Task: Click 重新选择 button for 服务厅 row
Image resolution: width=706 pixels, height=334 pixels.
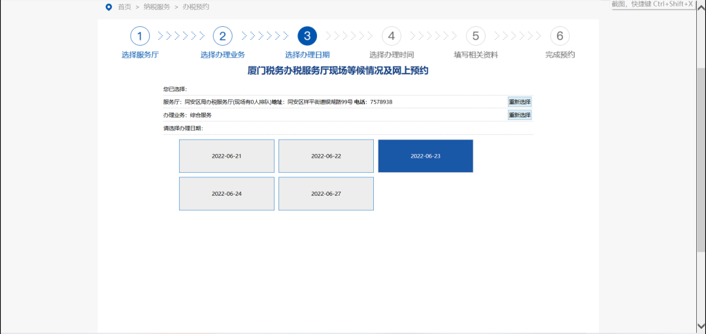Action: 520,102
